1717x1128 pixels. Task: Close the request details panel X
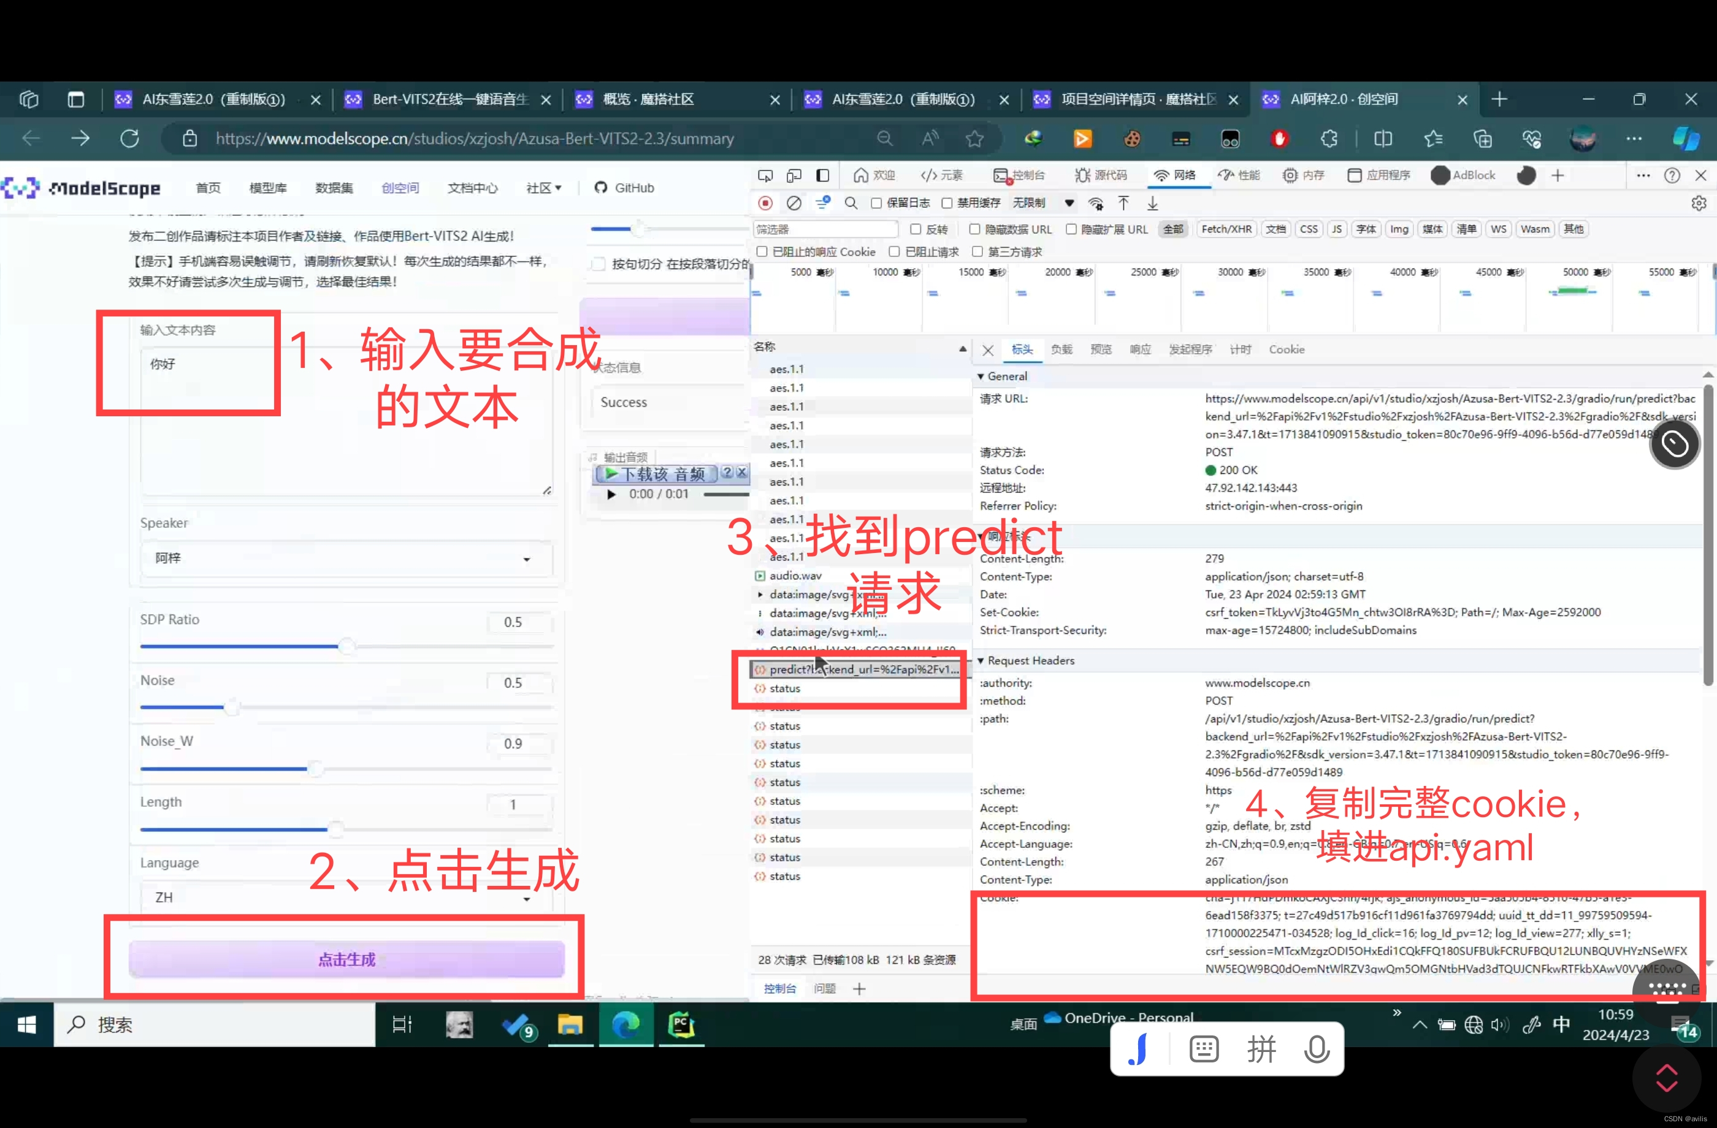(988, 350)
